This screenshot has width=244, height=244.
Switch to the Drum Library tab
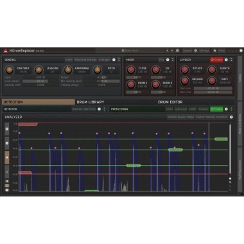[x=91, y=102]
